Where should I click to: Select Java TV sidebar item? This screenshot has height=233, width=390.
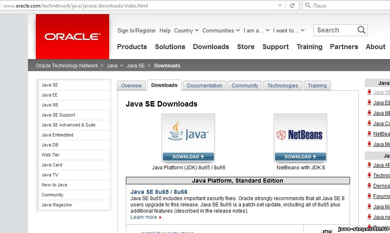(74, 175)
